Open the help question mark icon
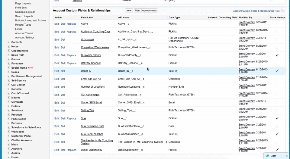290x159 pixels. pos(283,11)
